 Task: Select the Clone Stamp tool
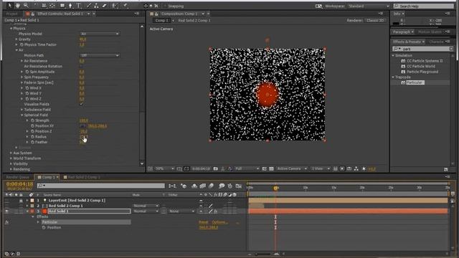[96, 6]
